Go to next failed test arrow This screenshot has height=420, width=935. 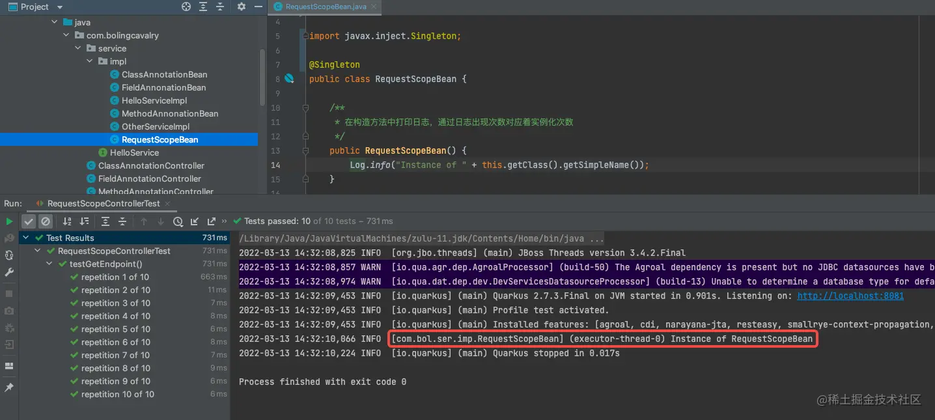pyautogui.click(x=160, y=221)
